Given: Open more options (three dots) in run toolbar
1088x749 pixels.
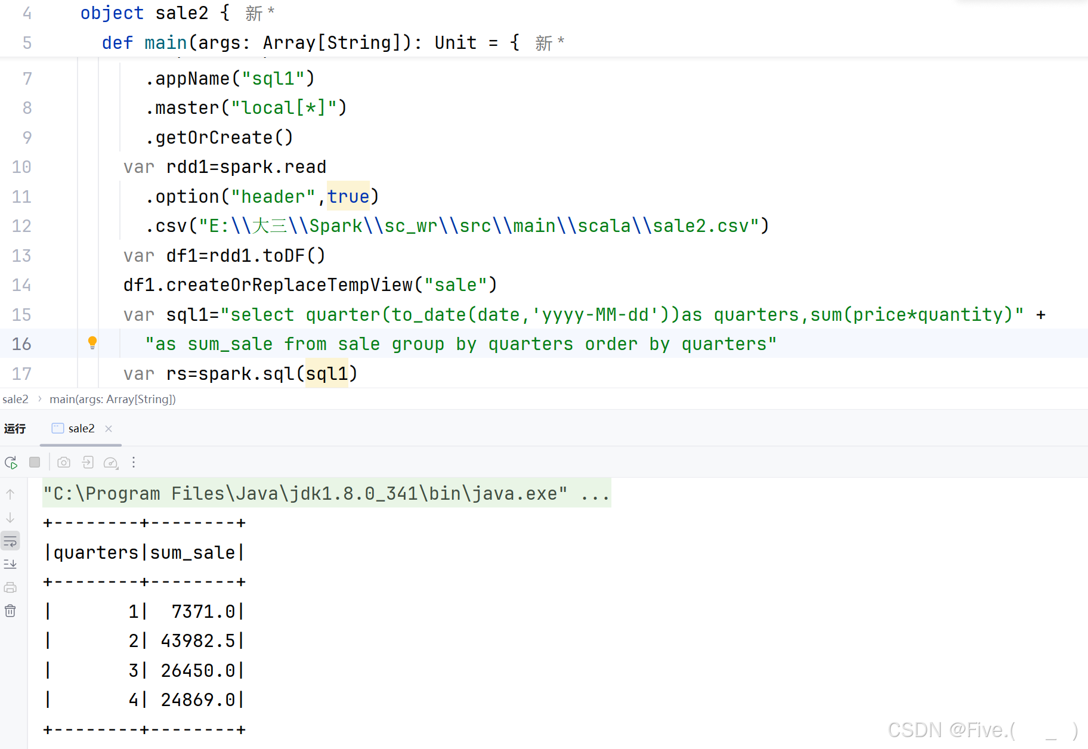Looking at the screenshot, I should (134, 462).
